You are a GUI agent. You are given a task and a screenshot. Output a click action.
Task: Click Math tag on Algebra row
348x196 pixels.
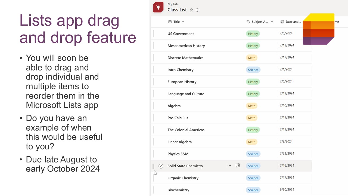251,106
